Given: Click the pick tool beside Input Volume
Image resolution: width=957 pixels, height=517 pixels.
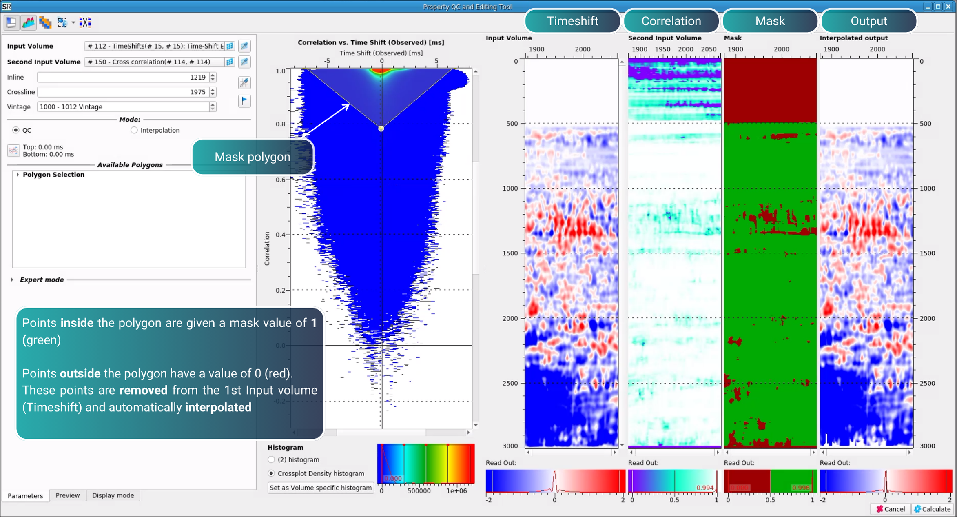Looking at the screenshot, I should click(244, 46).
